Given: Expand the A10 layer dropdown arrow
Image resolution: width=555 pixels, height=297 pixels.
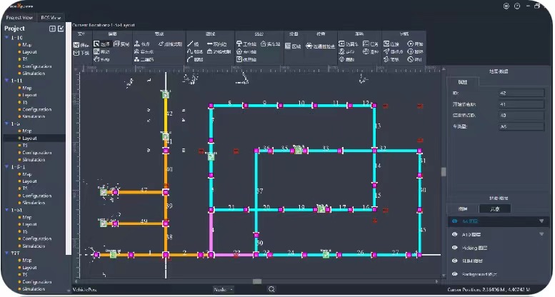Looking at the screenshot, I should pyautogui.click(x=541, y=234).
